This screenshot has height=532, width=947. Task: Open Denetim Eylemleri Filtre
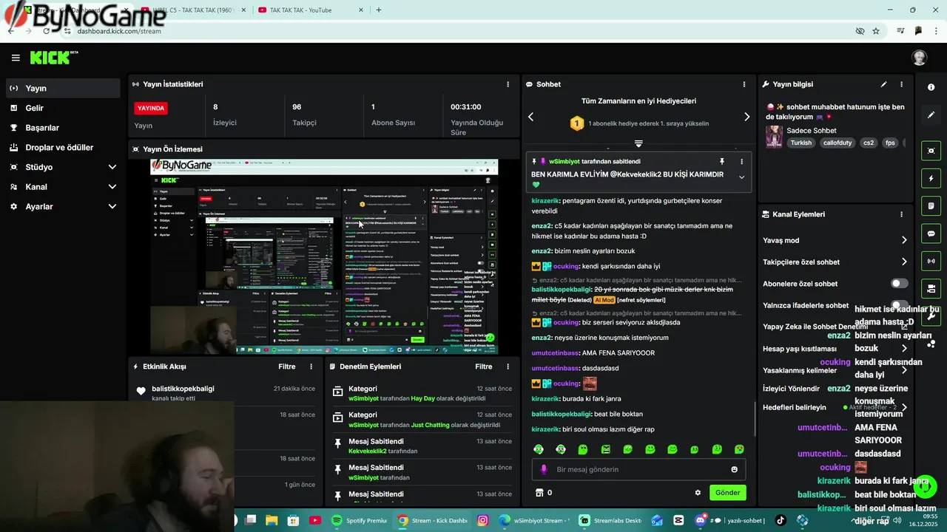[x=484, y=366]
